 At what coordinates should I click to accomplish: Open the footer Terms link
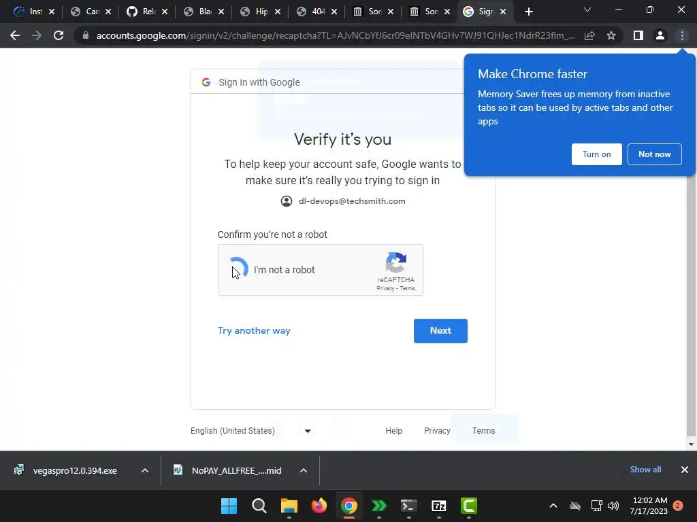[x=484, y=430]
